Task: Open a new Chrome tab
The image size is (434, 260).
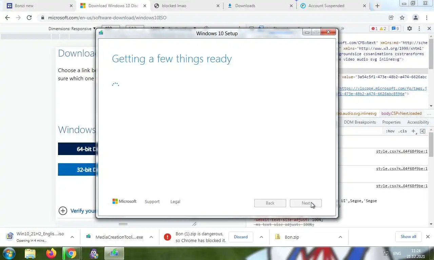Action: (377, 6)
